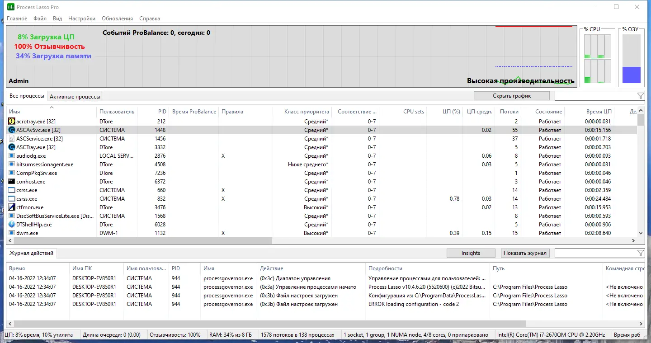Click "Отзывчивость: 100%" in the status bar
651x343 pixels.
[175, 335]
